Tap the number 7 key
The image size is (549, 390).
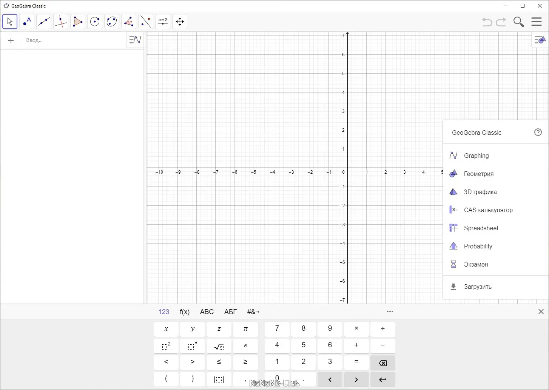click(277, 329)
